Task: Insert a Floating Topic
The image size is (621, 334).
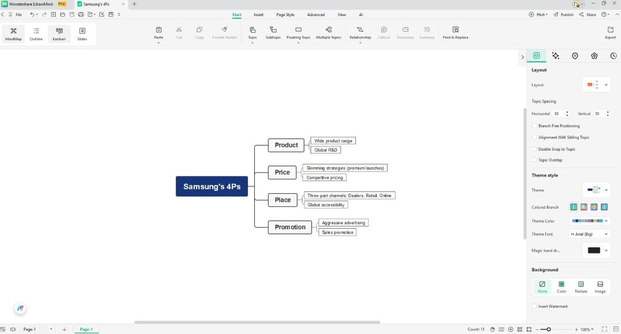Action: click(298, 33)
